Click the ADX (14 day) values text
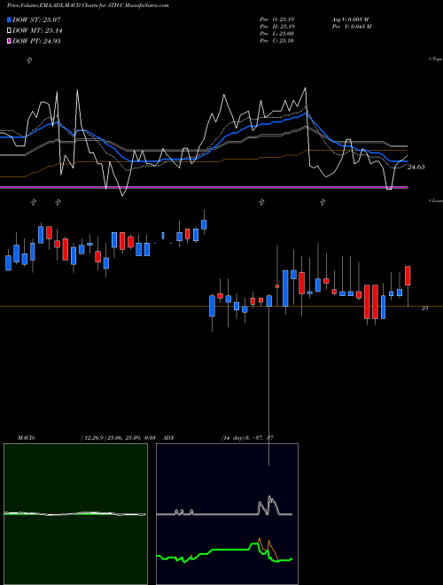Viewport: 443px width, 585px height. (247, 438)
